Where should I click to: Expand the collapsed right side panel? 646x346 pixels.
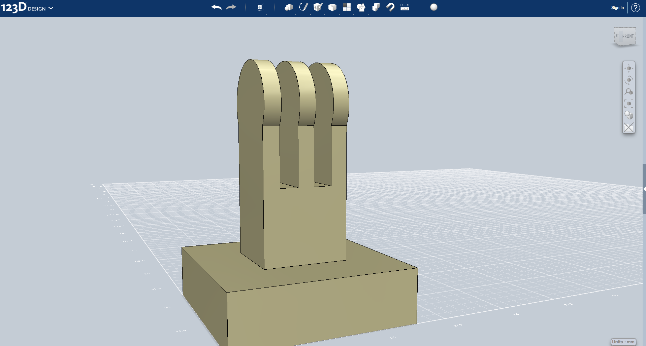(x=644, y=189)
